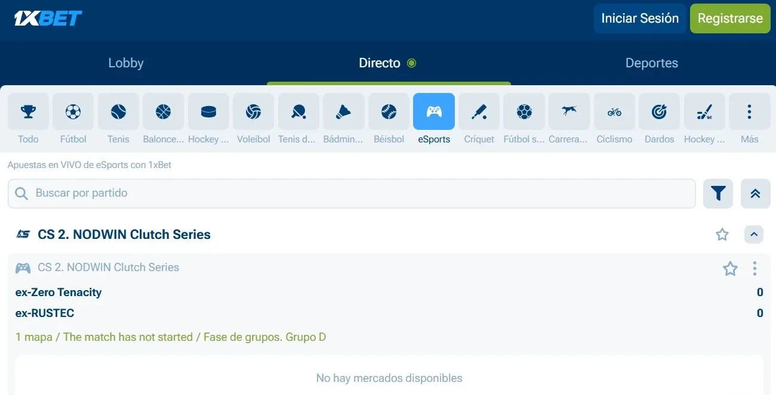Collapse all leagues with double chevron
This screenshot has width=776, height=395.
pos(756,193)
